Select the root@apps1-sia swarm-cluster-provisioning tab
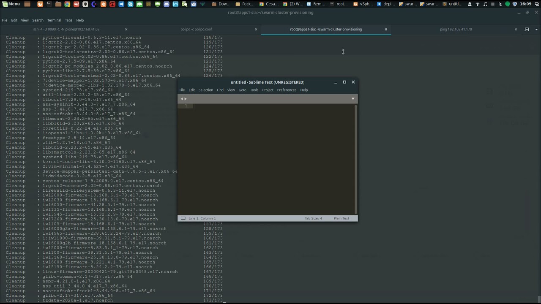This screenshot has width=541, height=304. [326, 29]
